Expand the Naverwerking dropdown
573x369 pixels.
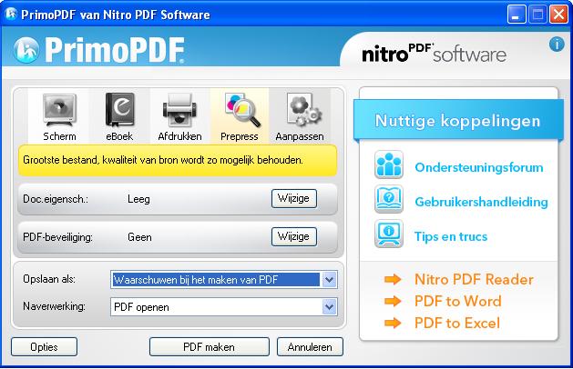point(329,307)
